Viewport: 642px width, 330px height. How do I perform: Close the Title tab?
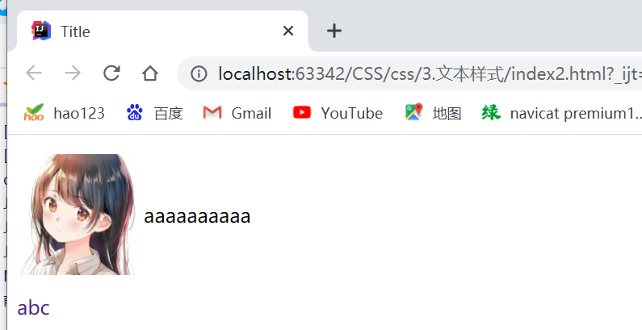click(288, 31)
